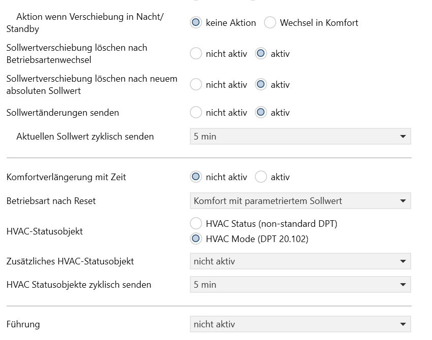The height and width of the screenshot is (340, 432).
Task: Expand the Führung dropdown
Action: 301,324
